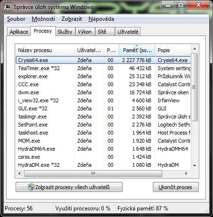
Task: Open the Zobrazit menu
Action: (x=71, y=19)
